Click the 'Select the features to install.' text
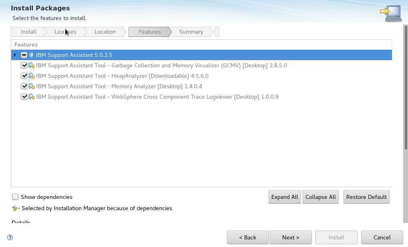The width and height of the screenshot is (408, 247). 49,18
